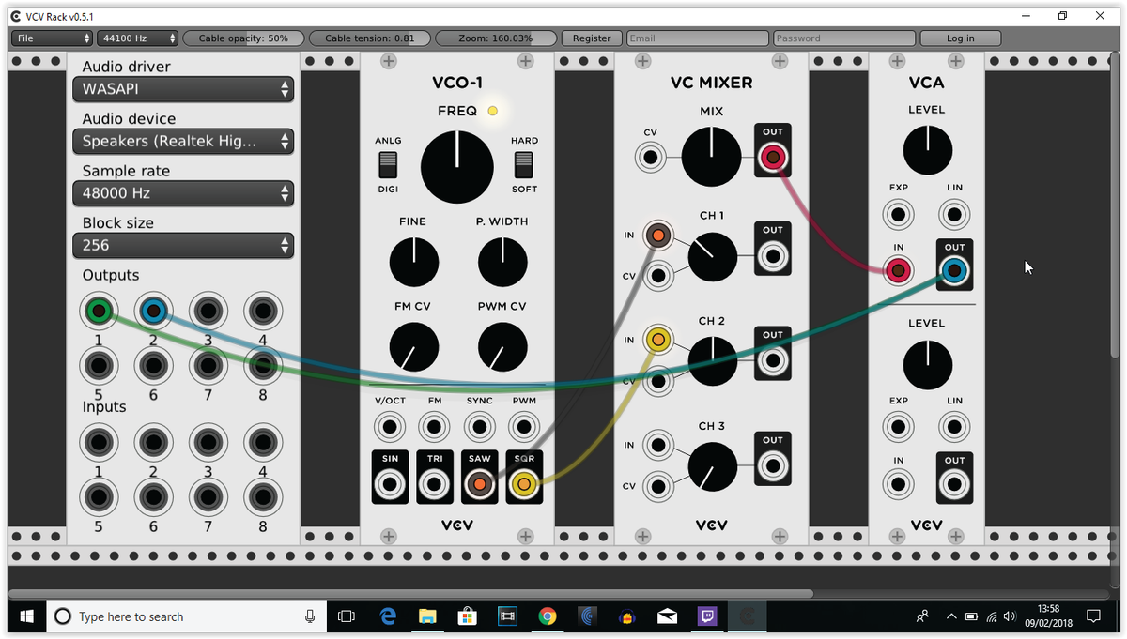
Task: Open the Audio driver WASAPI dropdown
Action: click(183, 89)
